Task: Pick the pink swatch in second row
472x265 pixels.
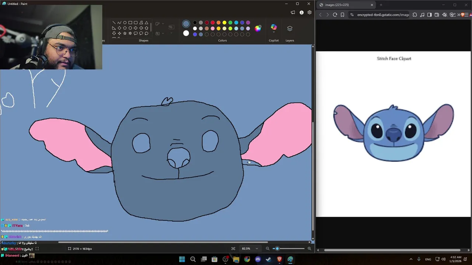Action: 212,28
